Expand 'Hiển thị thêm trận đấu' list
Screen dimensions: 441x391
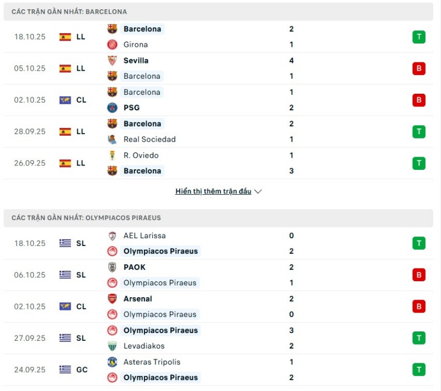(218, 191)
